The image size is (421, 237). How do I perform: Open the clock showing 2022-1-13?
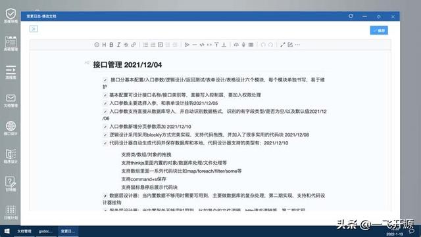pyautogui.click(x=395, y=232)
